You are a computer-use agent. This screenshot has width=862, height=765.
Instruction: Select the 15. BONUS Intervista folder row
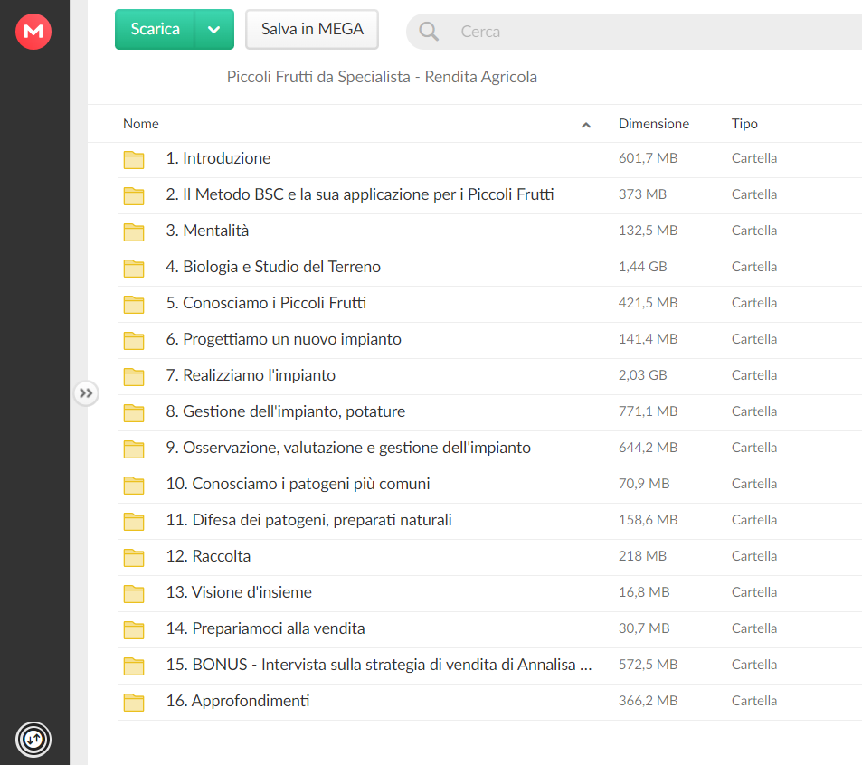pyautogui.click(x=489, y=666)
